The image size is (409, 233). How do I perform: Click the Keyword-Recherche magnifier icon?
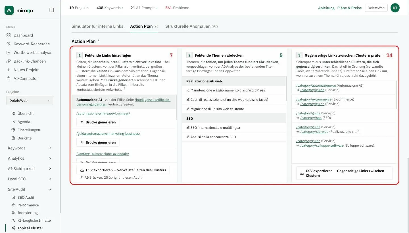click(9, 44)
